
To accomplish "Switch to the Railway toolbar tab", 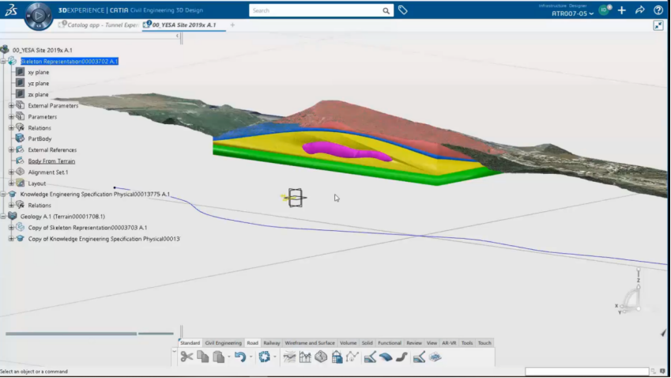I will click(272, 343).
